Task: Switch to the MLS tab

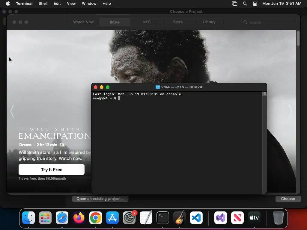Action: [x=146, y=22]
